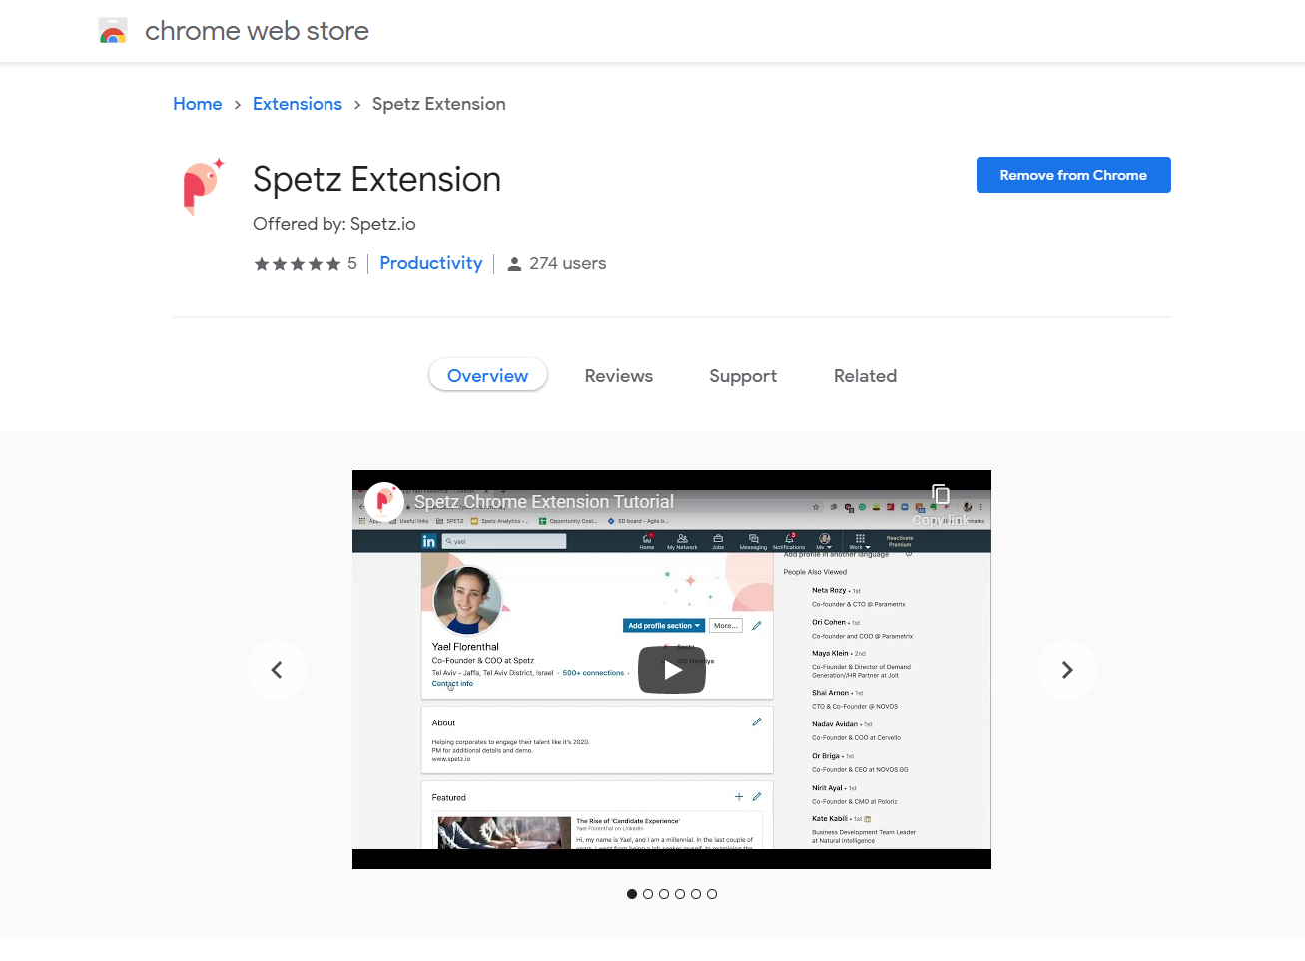Switch to the Reviews tab
The height and width of the screenshot is (961, 1305).
tap(618, 375)
